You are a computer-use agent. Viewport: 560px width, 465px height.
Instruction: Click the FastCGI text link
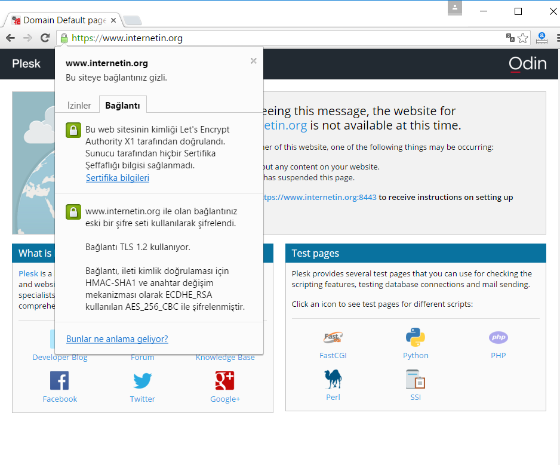tap(333, 355)
